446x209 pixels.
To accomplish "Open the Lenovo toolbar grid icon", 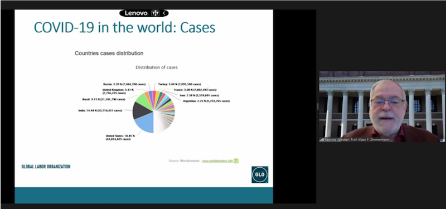I will 155,13.
